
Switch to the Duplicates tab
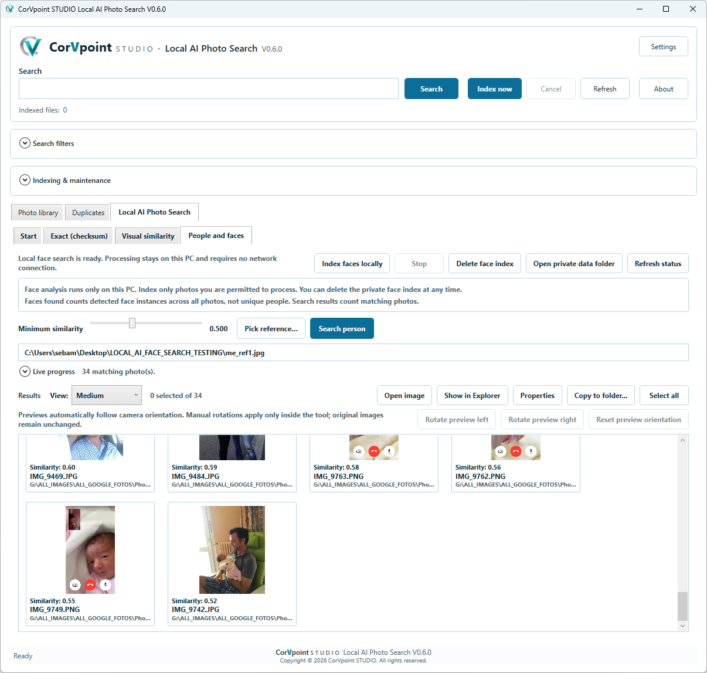(89, 213)
